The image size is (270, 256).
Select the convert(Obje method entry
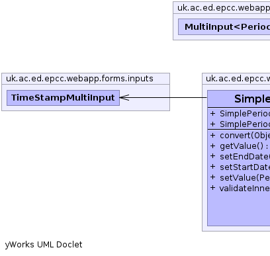(x=240, y=136)
